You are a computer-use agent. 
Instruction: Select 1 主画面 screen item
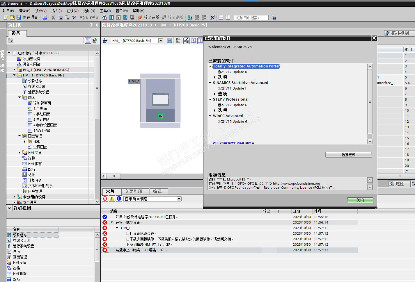click(40, 108)
